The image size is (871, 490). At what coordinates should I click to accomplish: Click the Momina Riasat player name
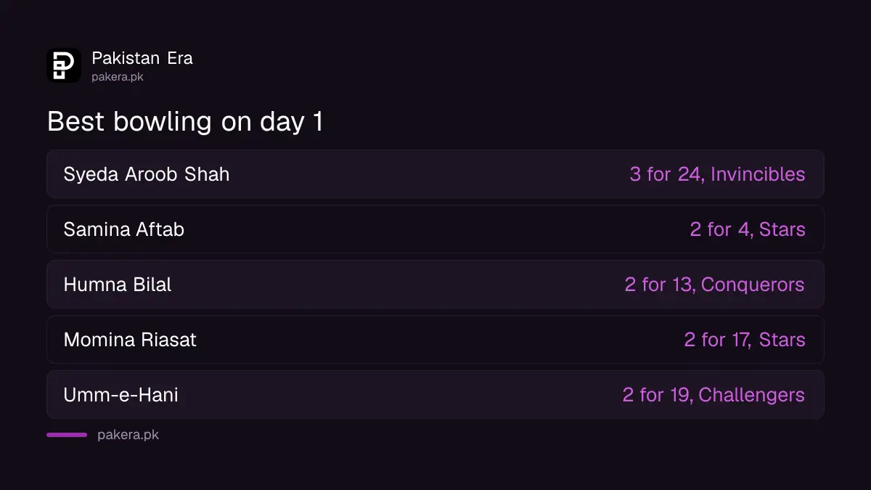[x=130, y=340]
